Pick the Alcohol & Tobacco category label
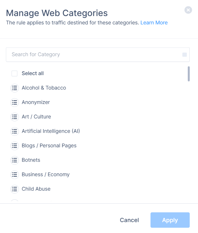Viewport: 198px width, 233px height. [x=44, y=88]
